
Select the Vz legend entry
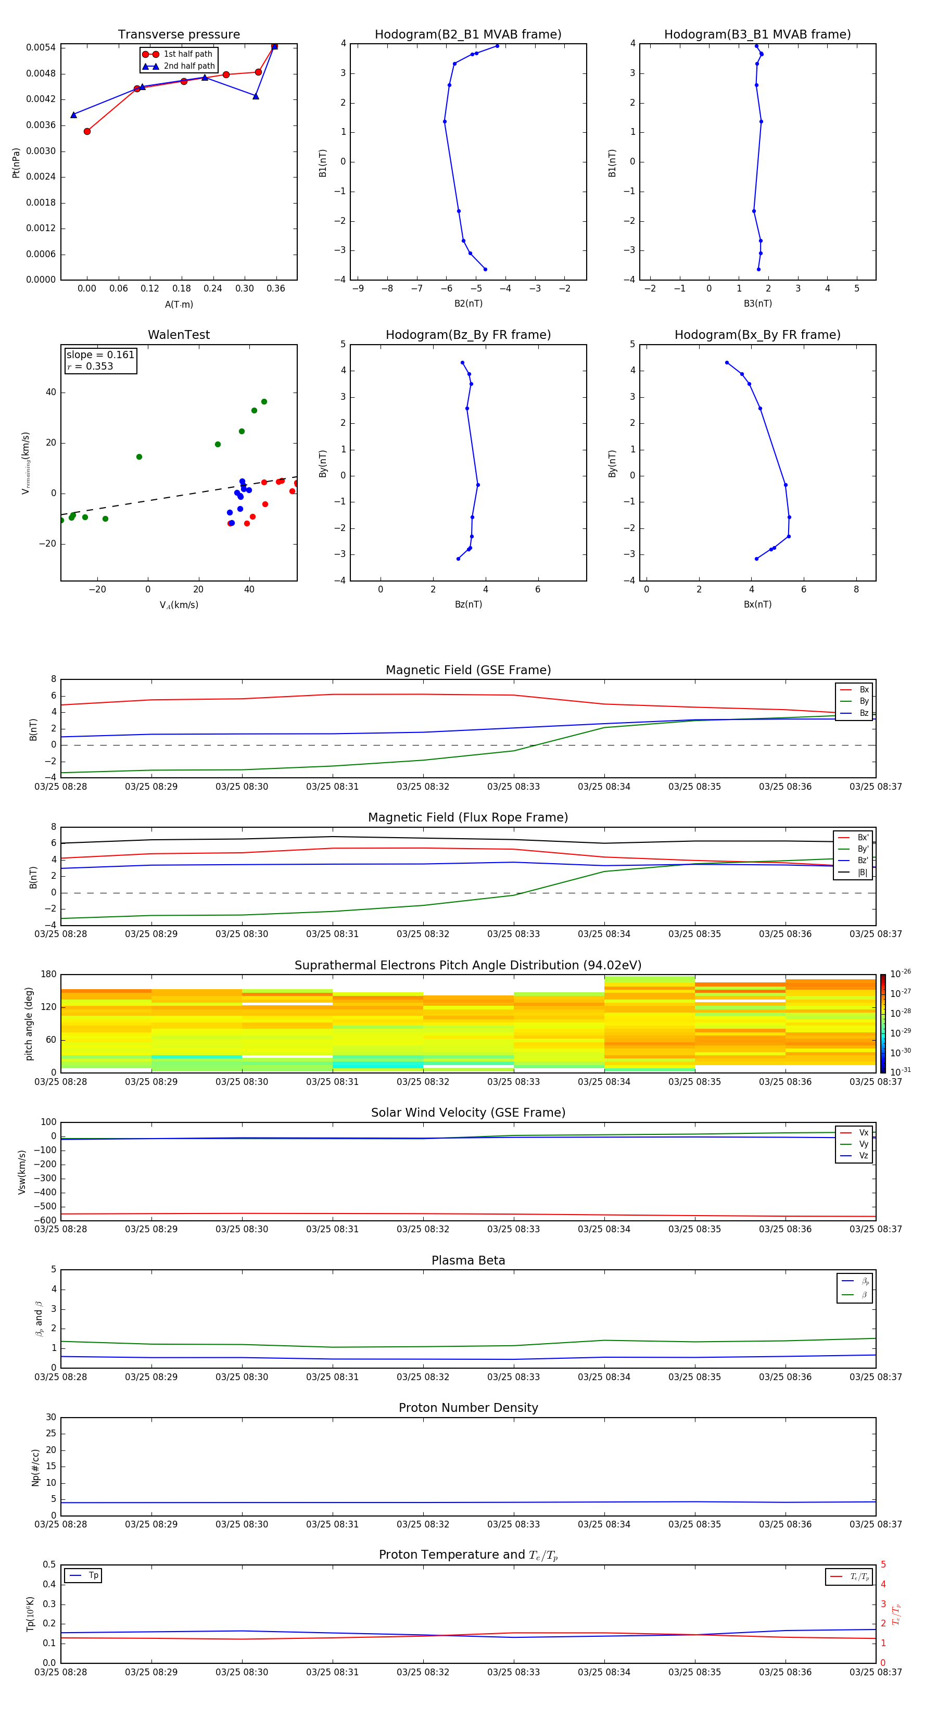tap(854, 1155)
